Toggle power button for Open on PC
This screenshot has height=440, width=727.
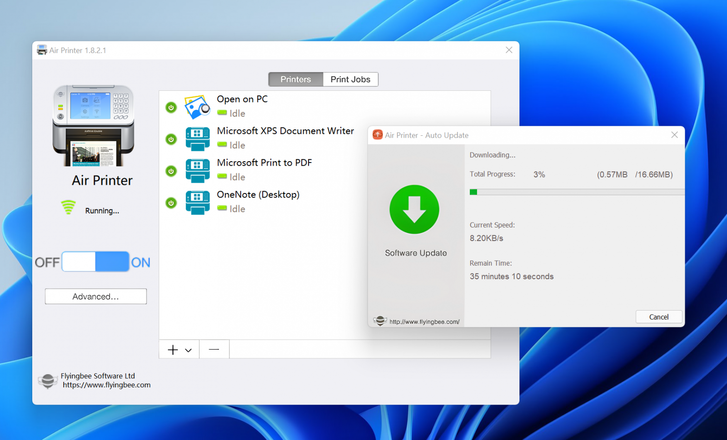pos(171,108)
